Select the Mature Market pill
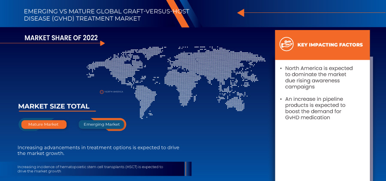Image resolution: width=386 pixels, height=181 pixels. (43, 124)
